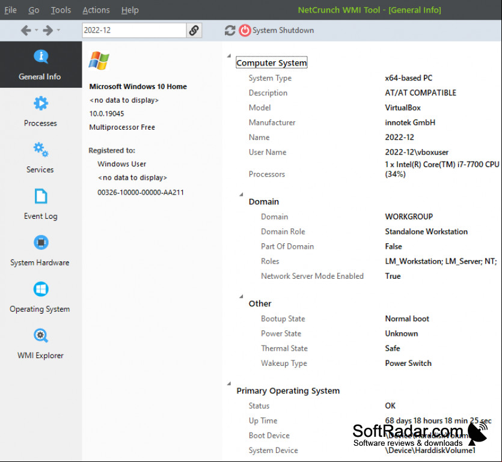This screenshot has width=502, height=462.
Task: Click the Windows User registered name
Action: tap(121, 164)
